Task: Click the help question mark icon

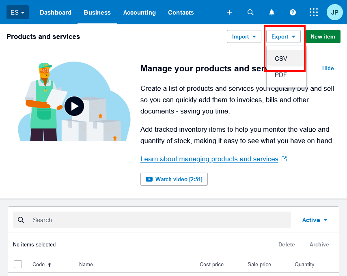Action: pos(293,12)
